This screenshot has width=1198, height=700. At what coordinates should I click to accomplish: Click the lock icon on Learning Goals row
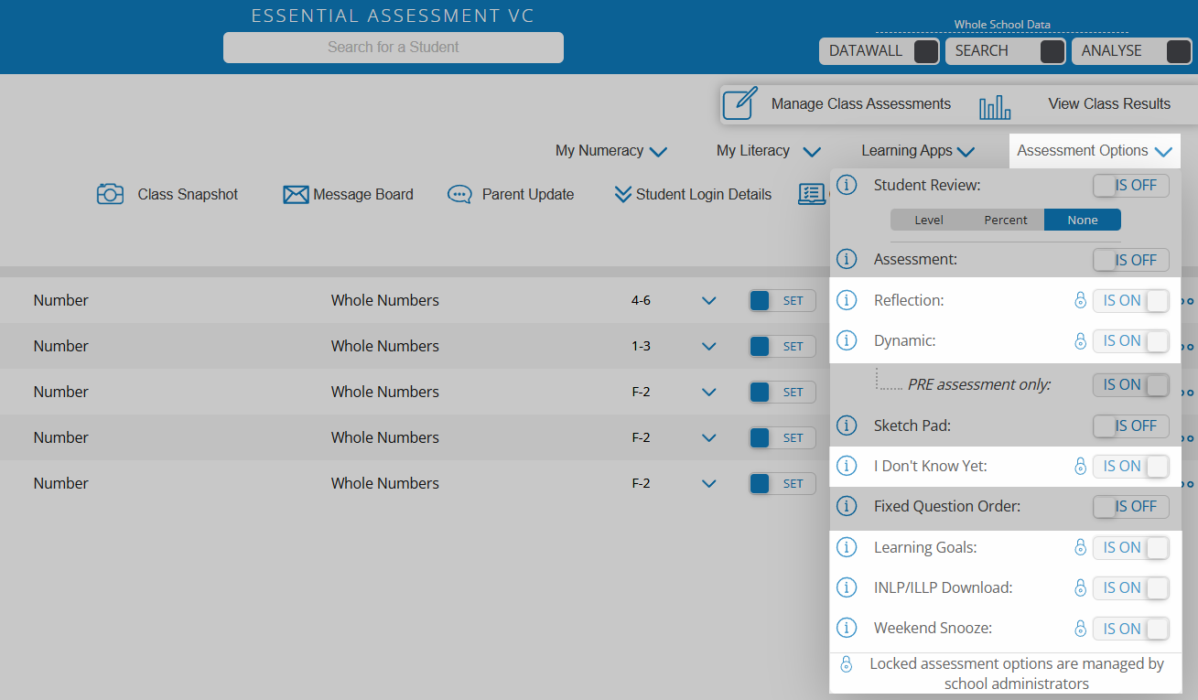point(1080,547)
